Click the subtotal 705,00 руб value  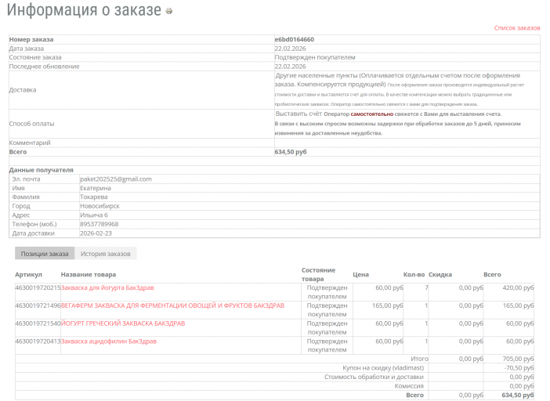[518, 359]
